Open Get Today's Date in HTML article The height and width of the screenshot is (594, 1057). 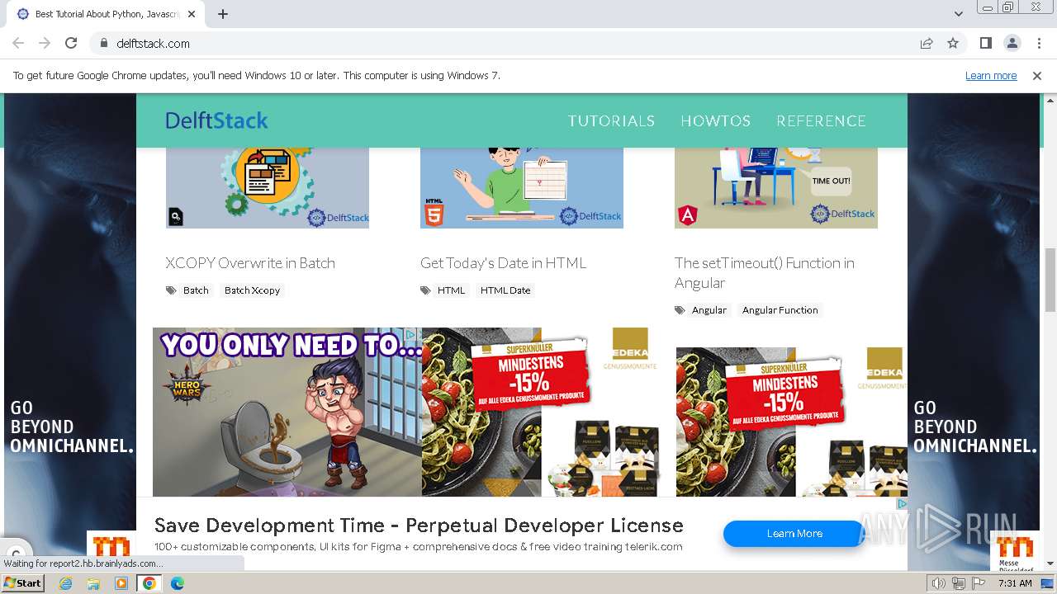pyautogui.click(x=503, y=262)
